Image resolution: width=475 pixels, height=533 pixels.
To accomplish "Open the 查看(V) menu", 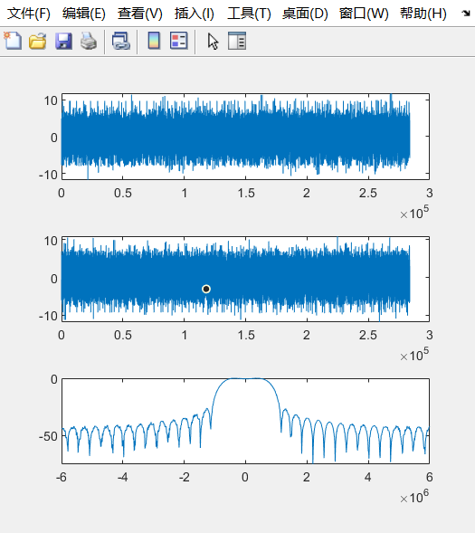I will pos(140,14).
